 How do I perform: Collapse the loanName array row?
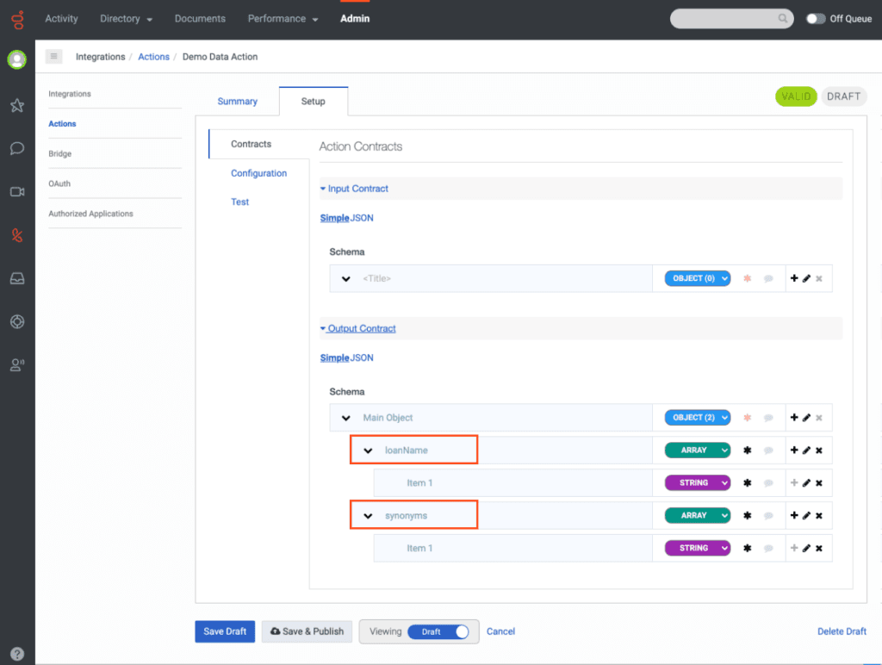tap(369, 450)
